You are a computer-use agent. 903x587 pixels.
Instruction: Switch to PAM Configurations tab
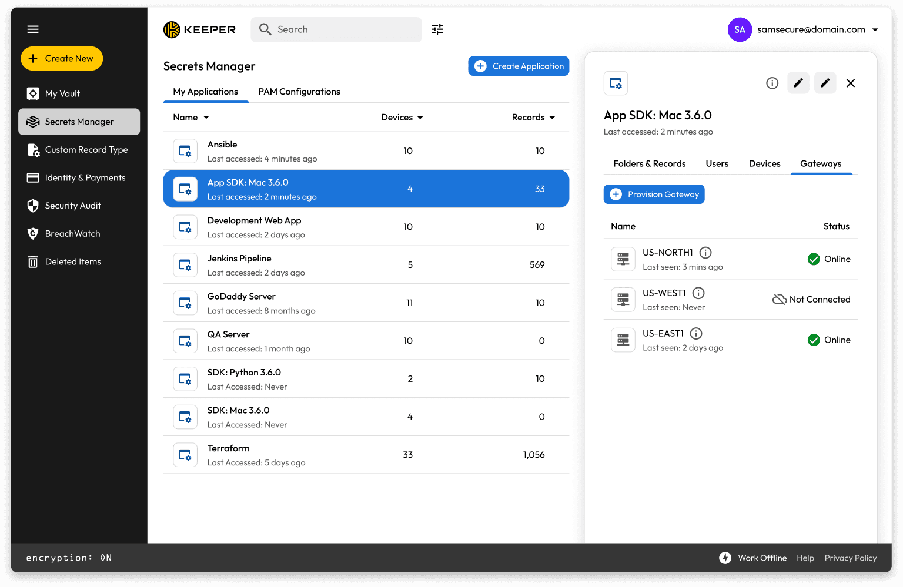299,92
